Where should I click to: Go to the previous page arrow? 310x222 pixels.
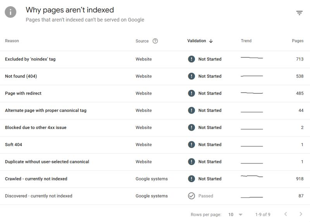[x=286, y=214]
